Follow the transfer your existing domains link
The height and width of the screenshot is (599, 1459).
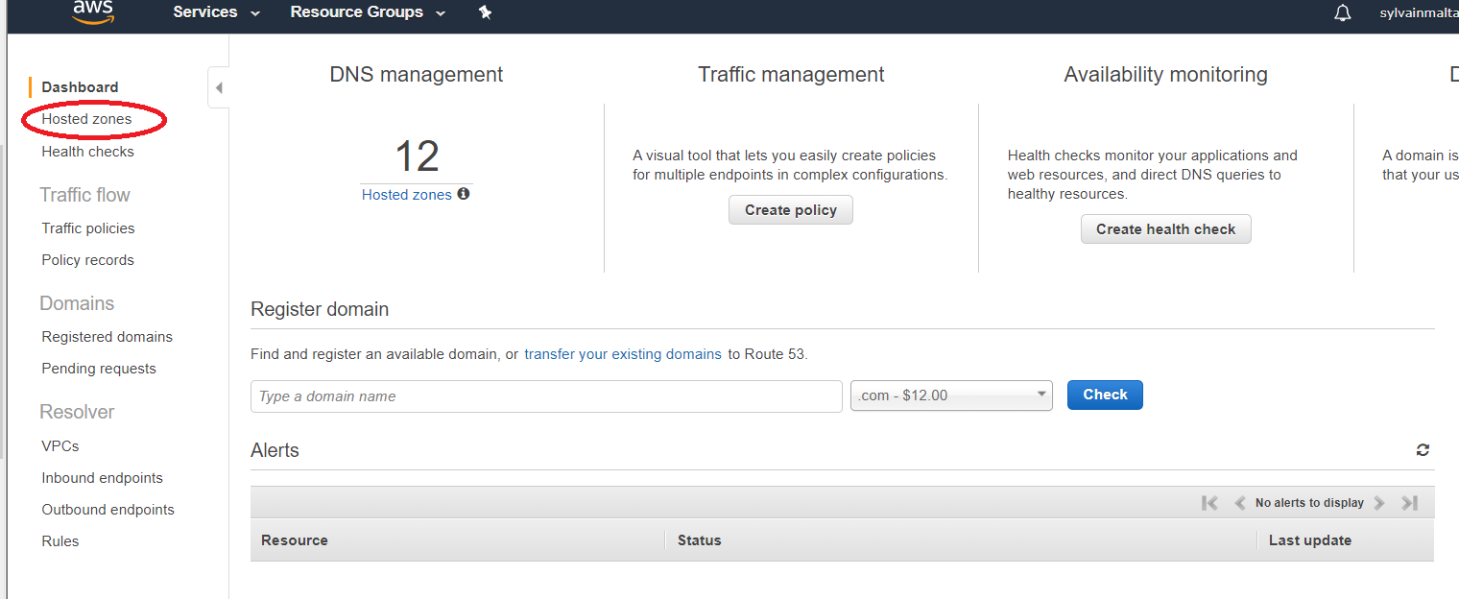point(622,354)
